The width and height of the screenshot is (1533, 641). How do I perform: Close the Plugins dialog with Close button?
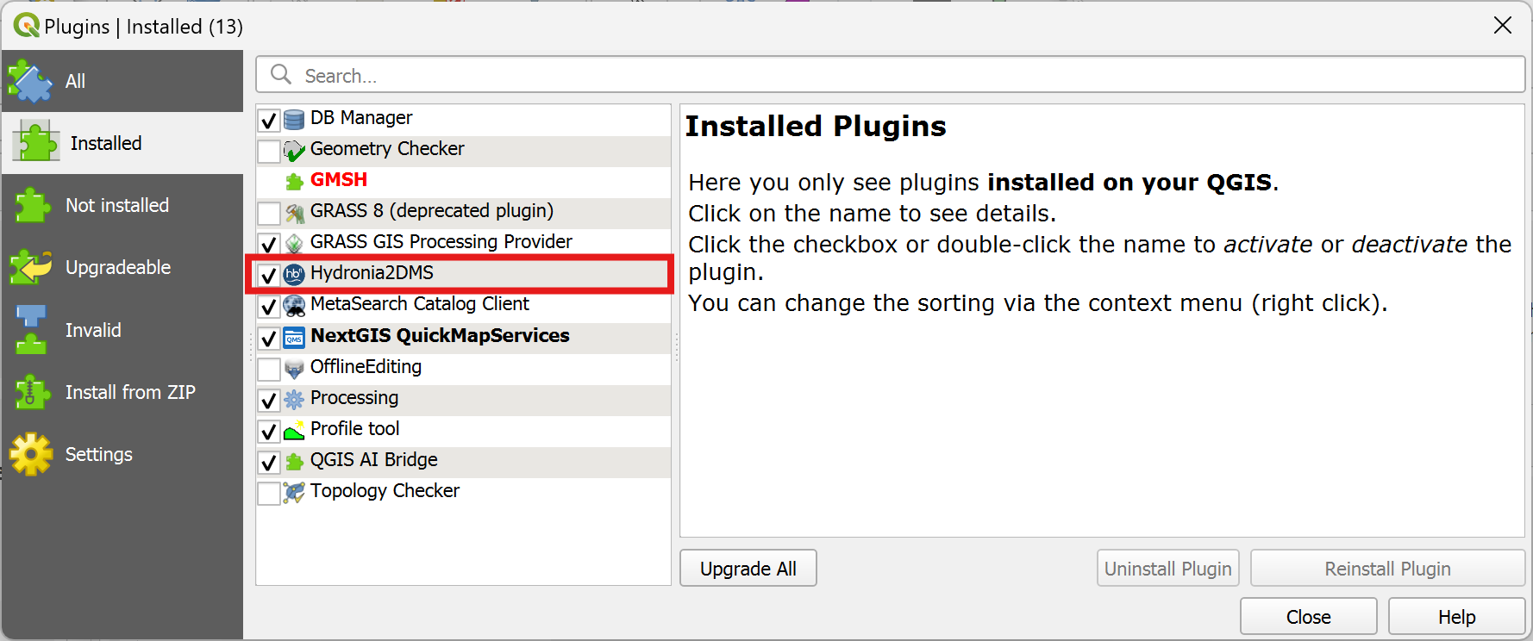[1309, 617]
